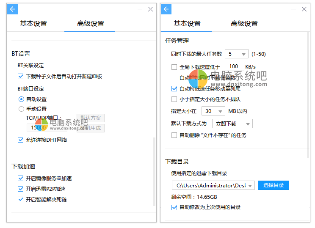Select 手动设置 radio button for BT port
The height and width of the screenshot is (228, 315).
(21, 109)
